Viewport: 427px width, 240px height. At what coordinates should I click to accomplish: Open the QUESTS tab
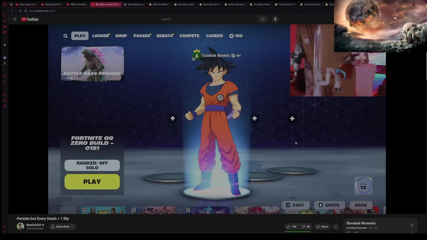[x=165, y=36]
